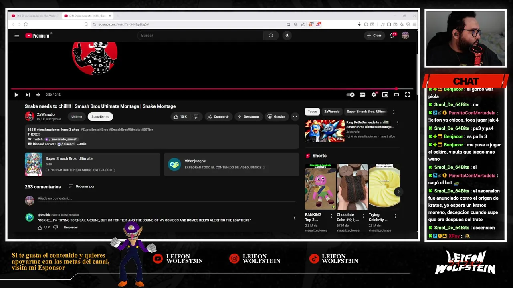
Task: Click the Añade un comentario field
Action: pyautogui.click(x=166, y=198)
